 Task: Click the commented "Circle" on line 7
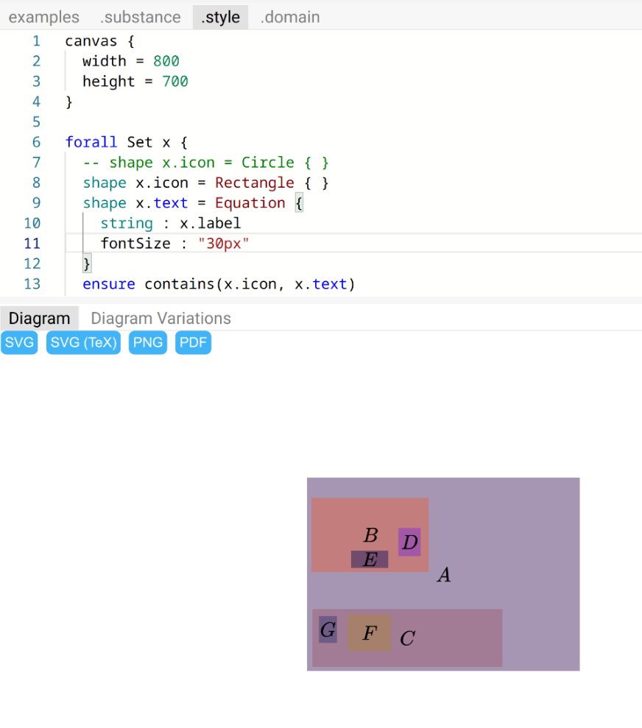268,163
